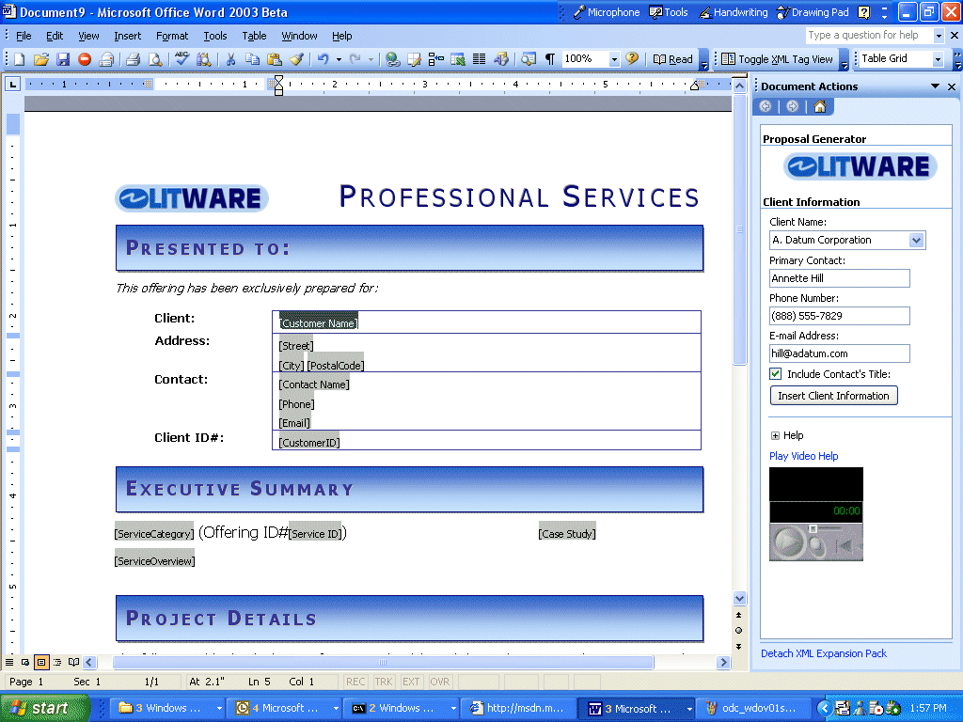This screenshot has width=963, height=722.
Task: Click Insert Client Information button
Action: (833, 396)
